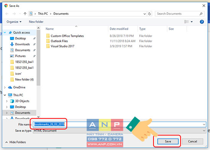Click the Visual Studio 2017 folder icon
This screenshot has width=210, height=150.
click(48, 46)
